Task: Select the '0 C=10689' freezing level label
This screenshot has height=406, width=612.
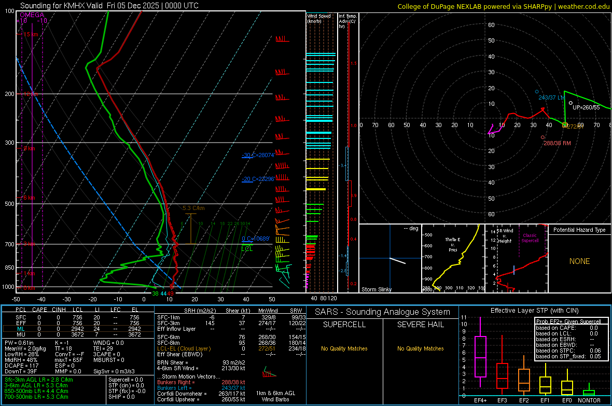Action: point(256,239)
